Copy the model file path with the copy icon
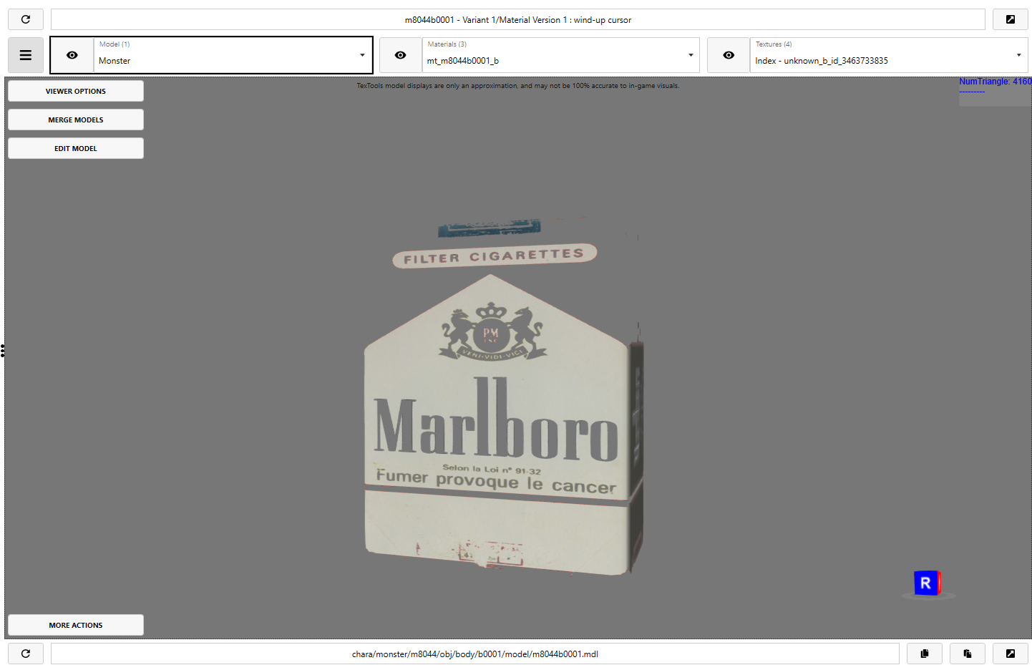This screenshot has height=665, width=1032. pyautogui.click(x=925, y=654)
